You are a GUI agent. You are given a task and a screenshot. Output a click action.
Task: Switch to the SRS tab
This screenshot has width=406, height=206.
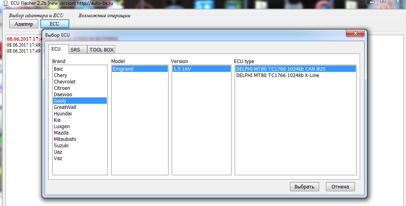tap(77, 50)
